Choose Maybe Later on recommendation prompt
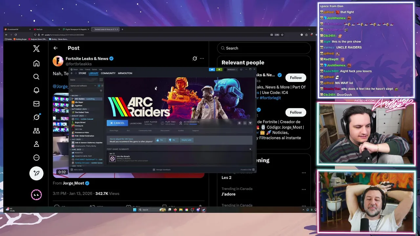The height and width of the screenshot is (236, 420). (186, 140)
